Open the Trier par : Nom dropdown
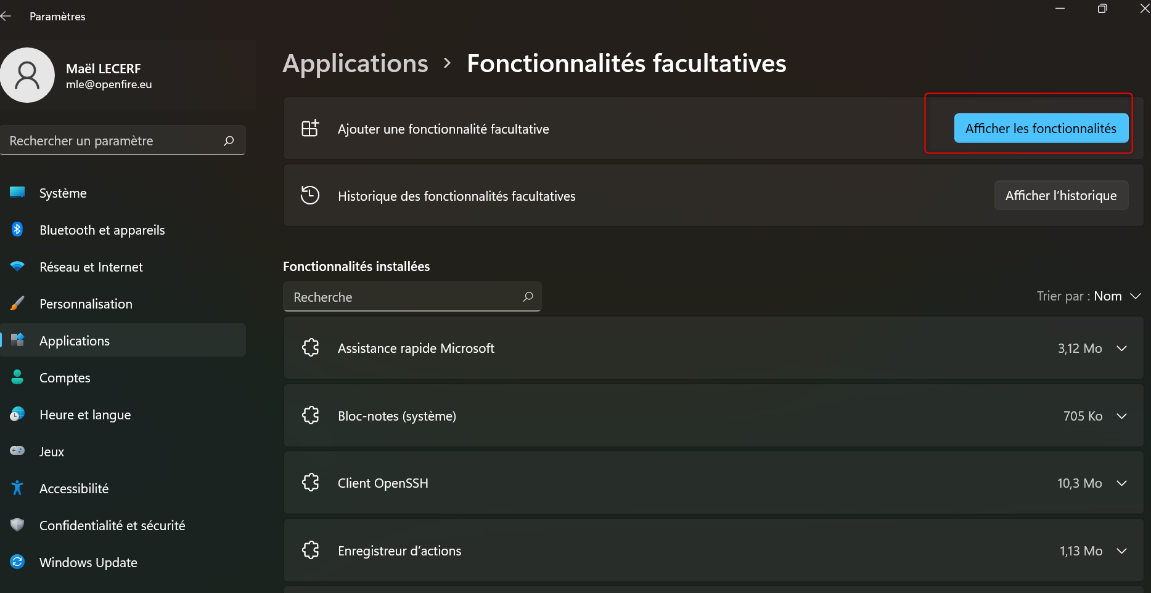The height and width of the screenshot is (593, 1151). [1089, 296]
